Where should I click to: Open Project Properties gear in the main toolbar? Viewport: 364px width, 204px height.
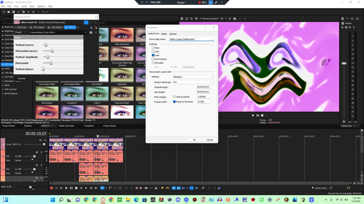(x=24, y=12)
